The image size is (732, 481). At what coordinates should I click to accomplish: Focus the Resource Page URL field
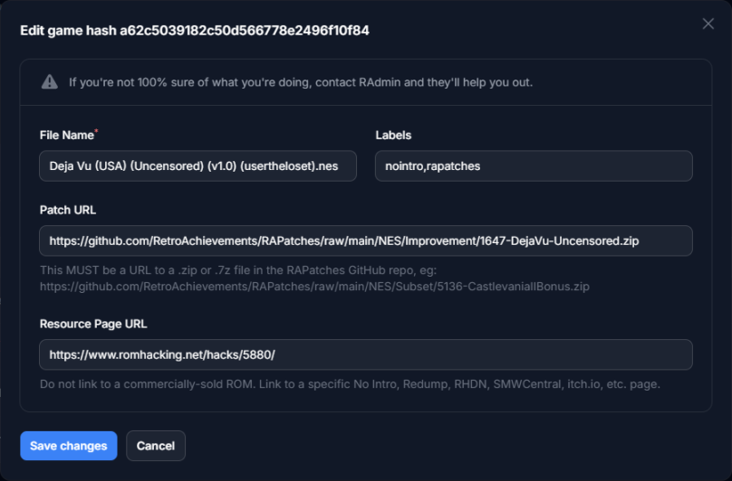tap(365, 354)
